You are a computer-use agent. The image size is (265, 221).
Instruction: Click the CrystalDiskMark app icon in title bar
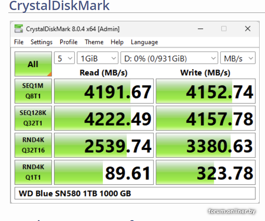pyautogui.click(x=19, y=28)
